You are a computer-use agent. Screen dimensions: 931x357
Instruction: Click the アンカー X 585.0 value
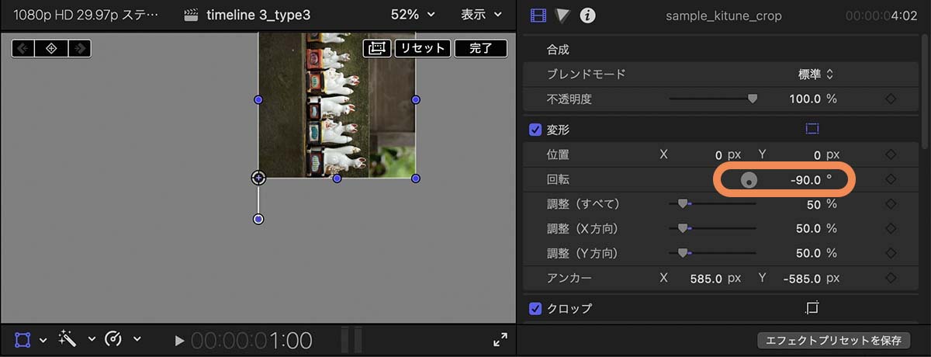[x=706, y=278]
